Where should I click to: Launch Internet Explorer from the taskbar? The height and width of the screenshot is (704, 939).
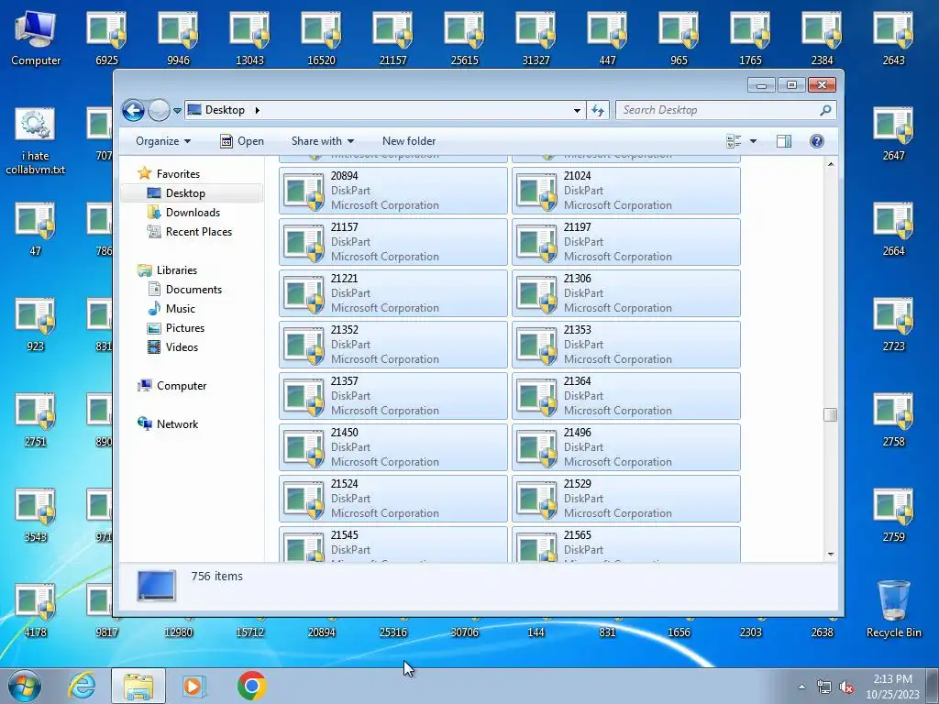82,686
